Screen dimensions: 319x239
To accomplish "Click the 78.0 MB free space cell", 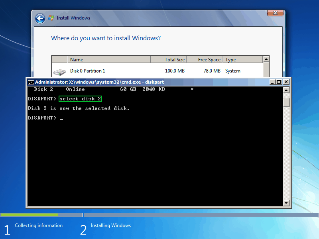I will click(212, 71).
